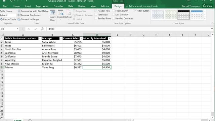
Task: Open the Manager column filter dropdown
Action: [x=61, y=38]
